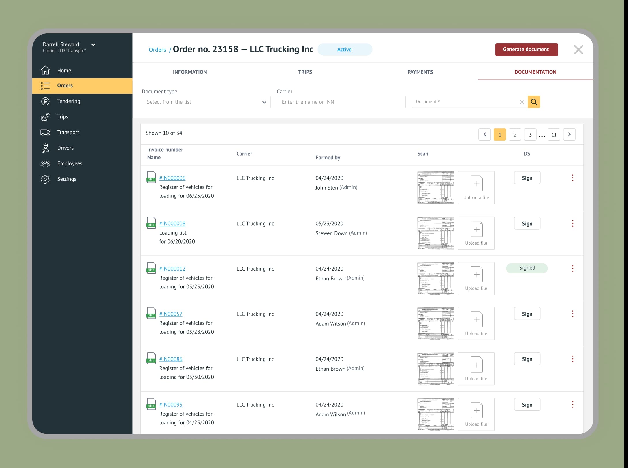Open Tendering via its ruble icon

coord(45,101)
